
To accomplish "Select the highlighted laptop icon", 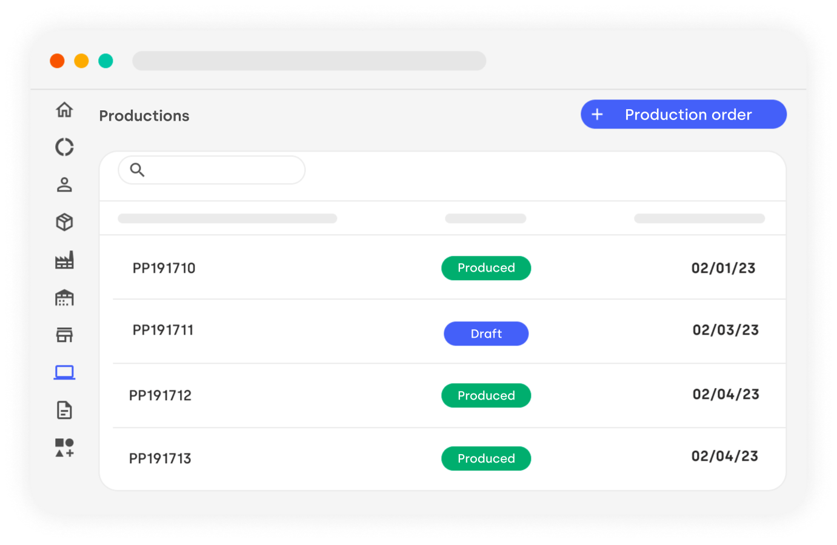I will coord(65,372).
